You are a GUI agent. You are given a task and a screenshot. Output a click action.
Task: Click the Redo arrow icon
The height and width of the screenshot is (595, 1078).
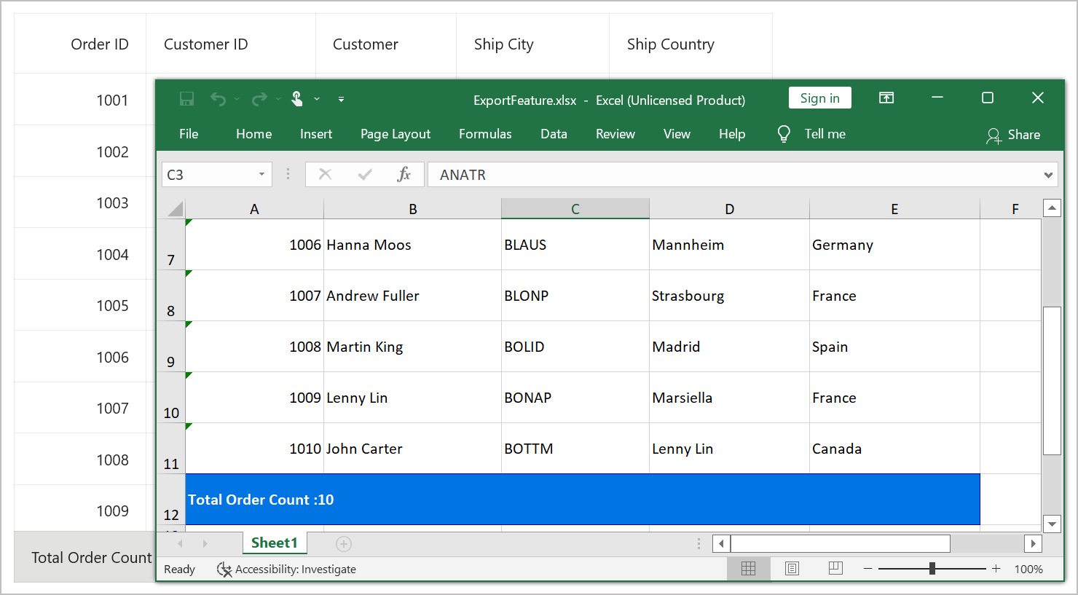(x=259, y=99)
